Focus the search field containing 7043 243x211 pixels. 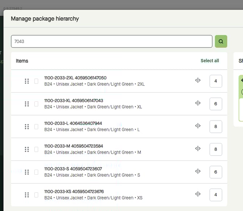coord(111,41)
